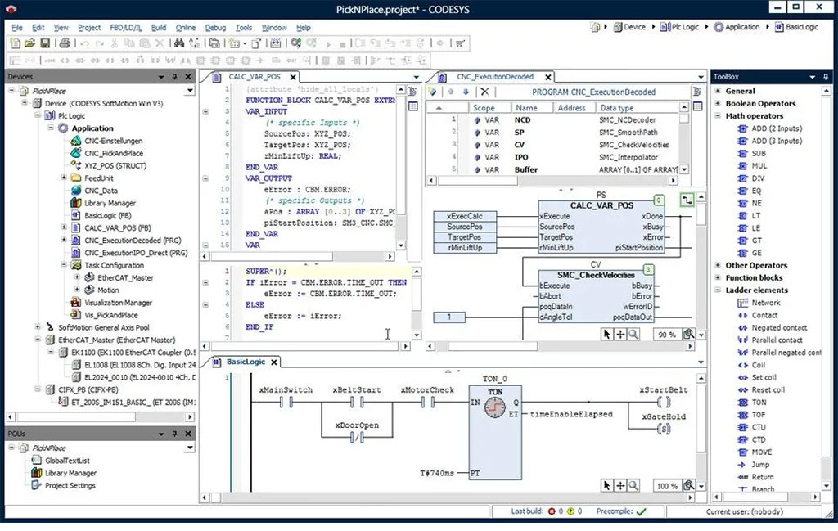838x531 pixels.
Task: Open the Devices panel dropdown arrow
Action: point(161,76)
